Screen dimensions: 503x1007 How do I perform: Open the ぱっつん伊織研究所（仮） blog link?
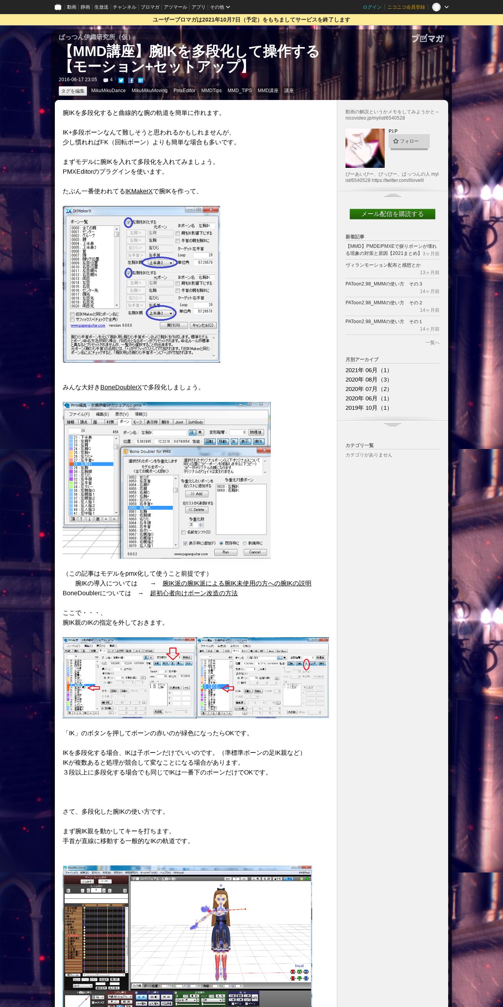(x=96, y=37)
